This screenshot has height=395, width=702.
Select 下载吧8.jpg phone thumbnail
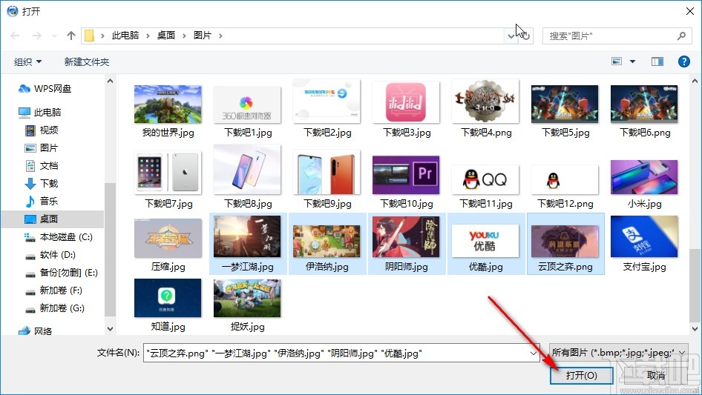click(x=248, y=170)
